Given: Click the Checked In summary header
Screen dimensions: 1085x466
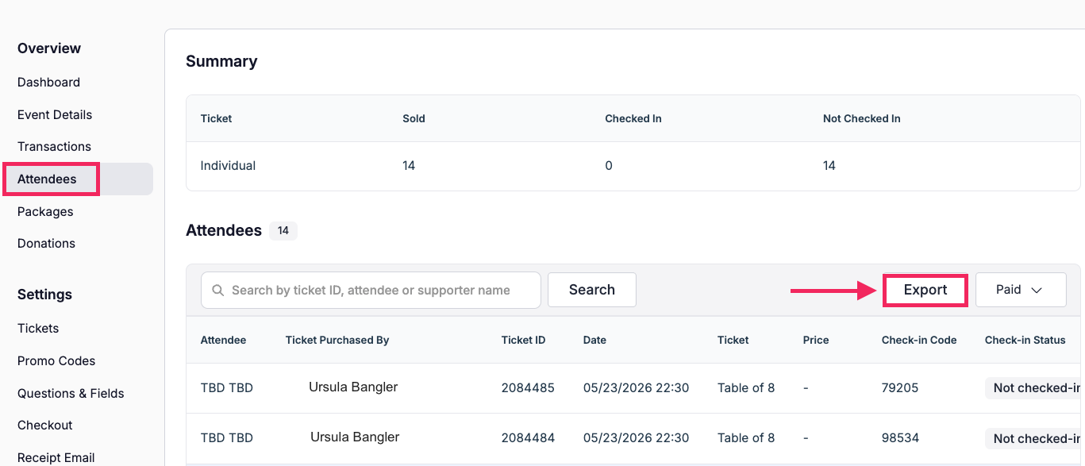Looking at the screenshot, I should 633,118.
